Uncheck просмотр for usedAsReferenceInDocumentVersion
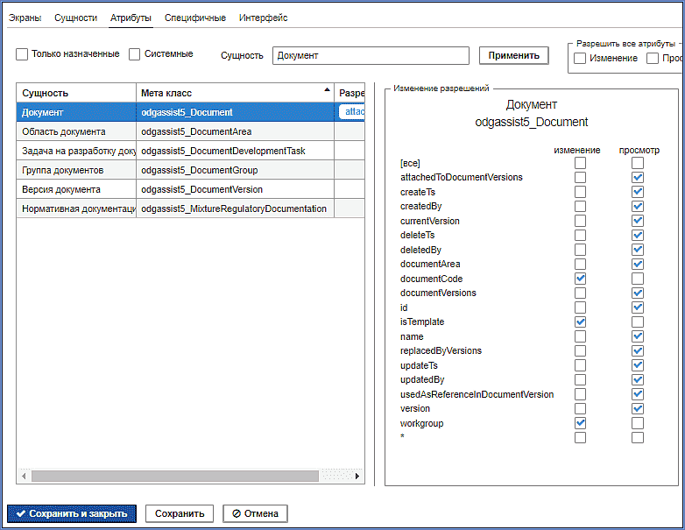Image resolution: width=685 pixels, height=530 pixels. (638, 394)
